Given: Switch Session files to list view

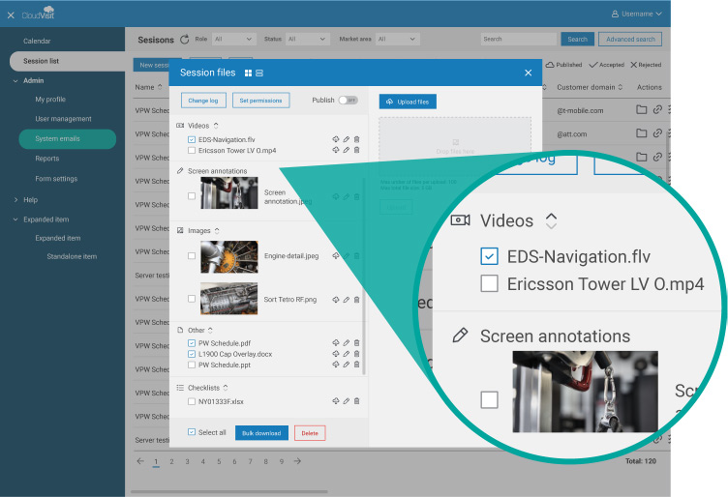Looking at the screenshot, I should click(259, 73).
